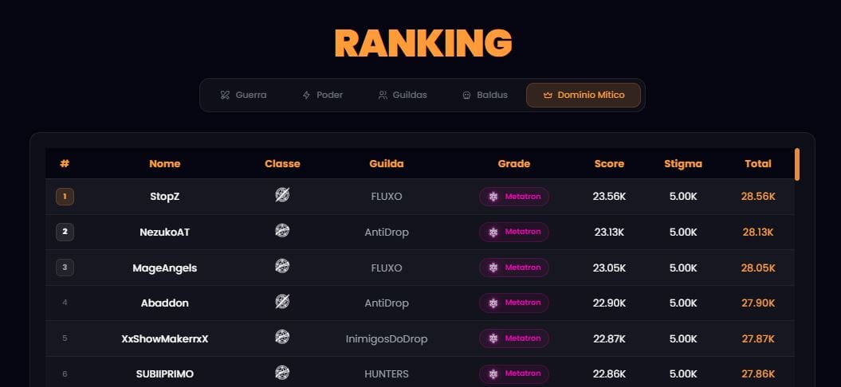Click Abaddon's class icon
This screenshot has height=387, width=841.
[282, 302]
